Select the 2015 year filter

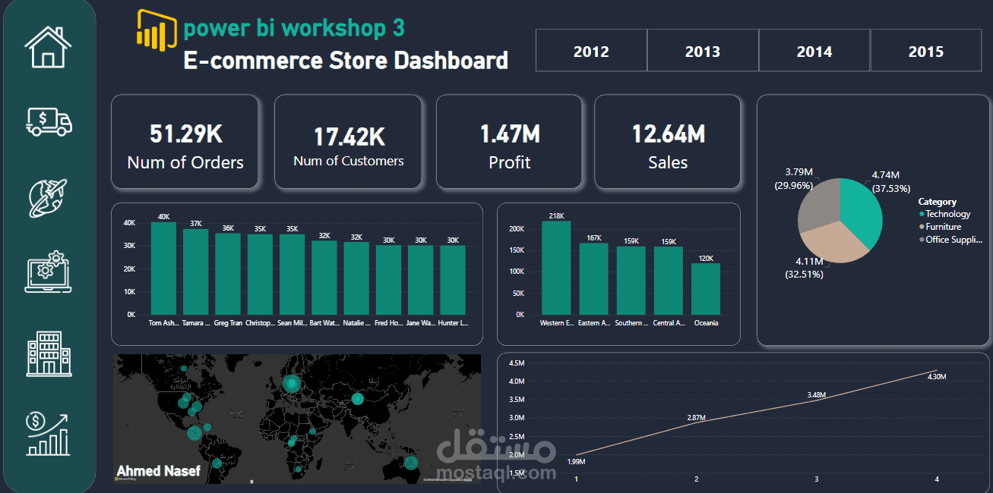coord(926,51)
